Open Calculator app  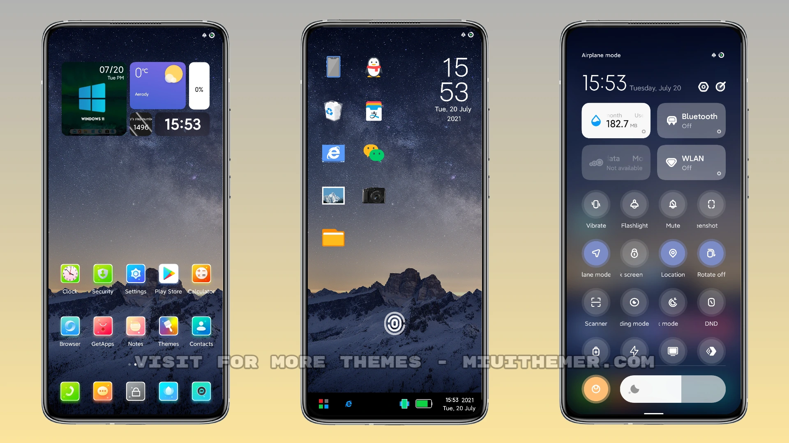pyautogui.click(x=201, y=277)
